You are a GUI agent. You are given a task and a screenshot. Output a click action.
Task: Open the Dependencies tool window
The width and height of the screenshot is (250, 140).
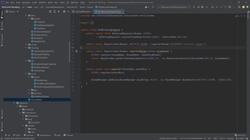click(44, 135)
